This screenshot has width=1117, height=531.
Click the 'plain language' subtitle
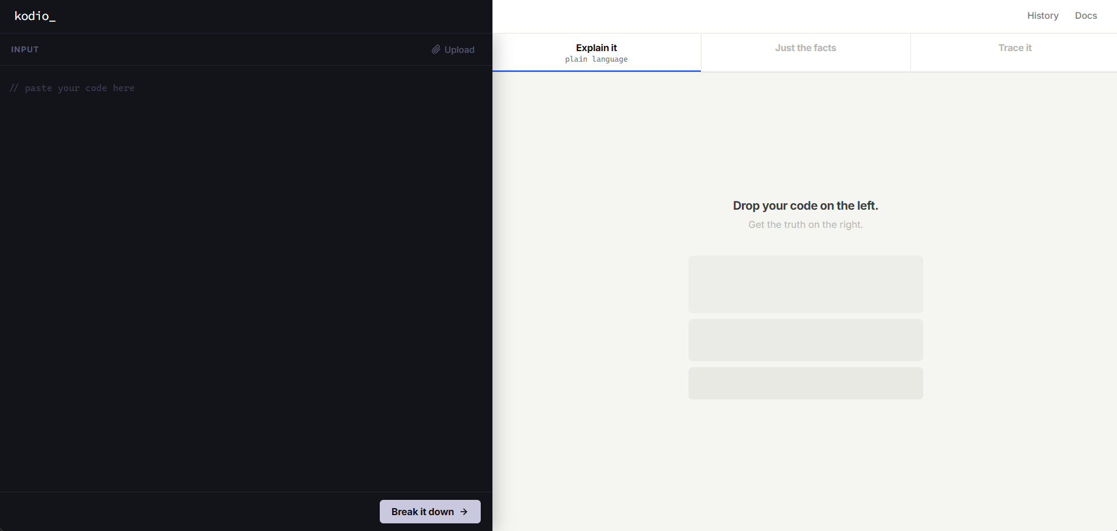point(596,59)
